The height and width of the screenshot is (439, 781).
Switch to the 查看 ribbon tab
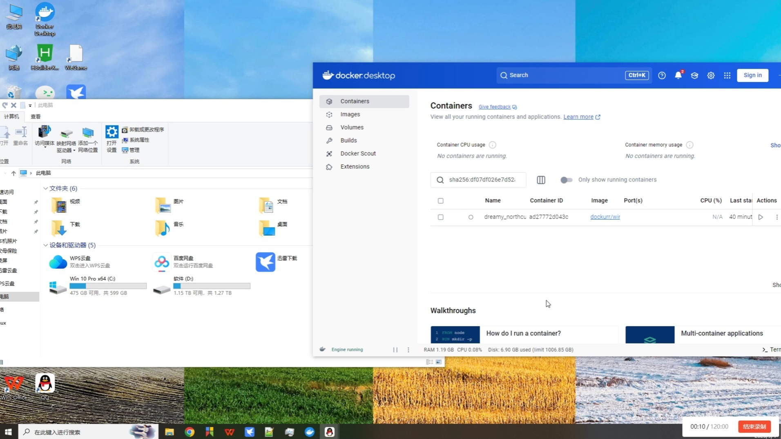coord(36,117)
